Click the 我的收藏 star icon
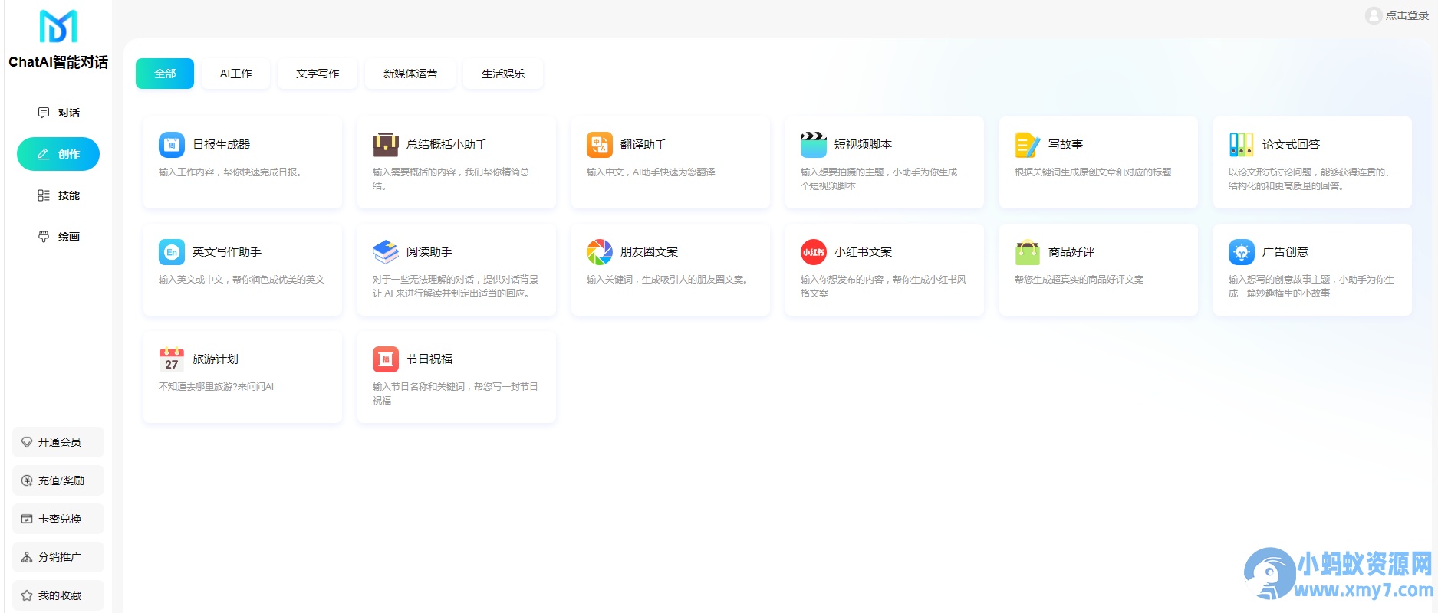Viewport: 1438px width, 613px height. (x=27, y=595)
